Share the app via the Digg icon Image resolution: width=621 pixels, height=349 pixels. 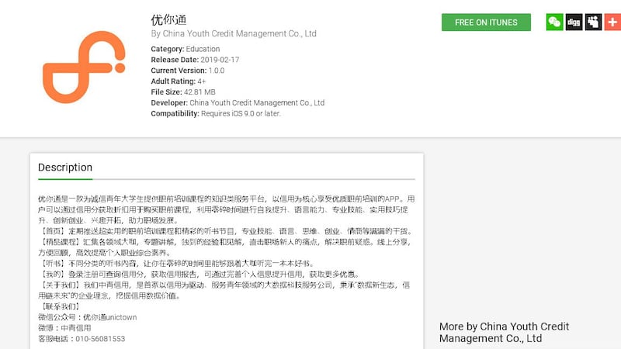coord(574,22)
